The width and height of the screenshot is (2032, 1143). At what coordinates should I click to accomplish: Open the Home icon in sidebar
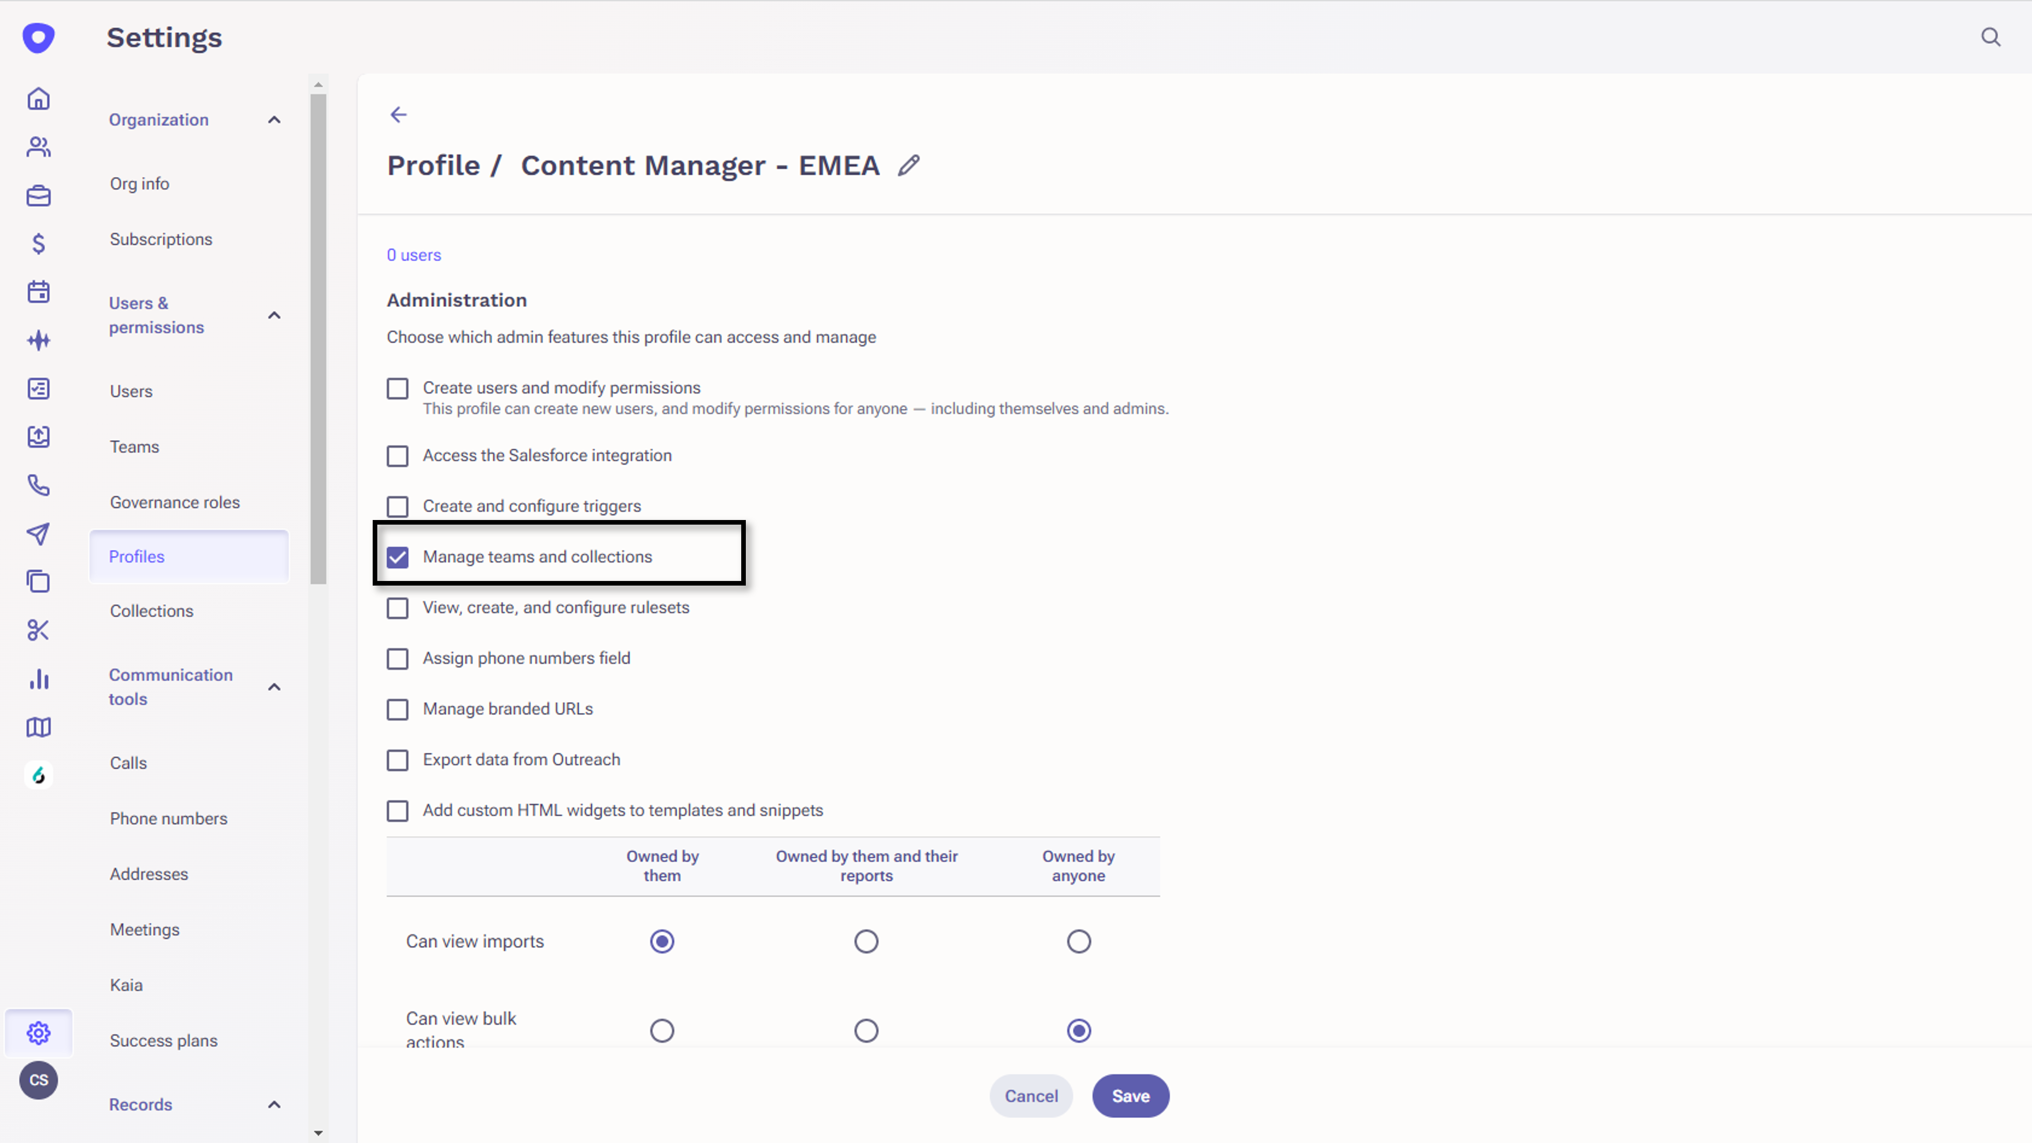(x=39, y=98)
